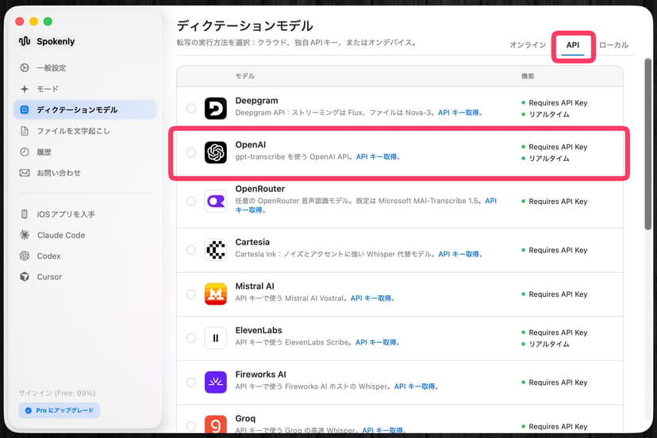The width and height of the screenshot is (657, 438).
Task: Open Mistral AI's API キー取得 link
Action: click(372, 298)
